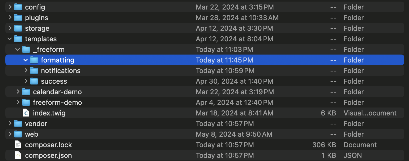Click the composer.lock document icon
This screenshot has height=161, width=409.
click(18, 145)
